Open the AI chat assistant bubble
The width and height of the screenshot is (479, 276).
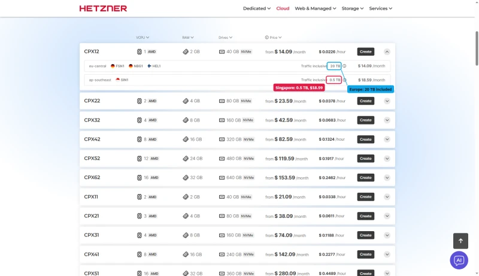point(459,260)
